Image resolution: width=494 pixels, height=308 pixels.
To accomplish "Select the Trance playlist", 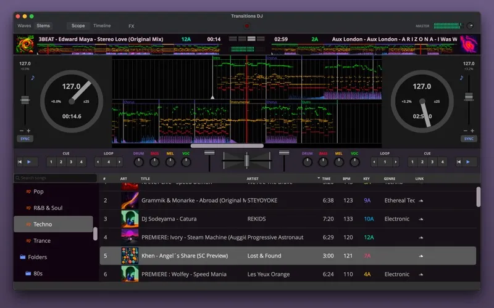I will (x=42, y=240).
